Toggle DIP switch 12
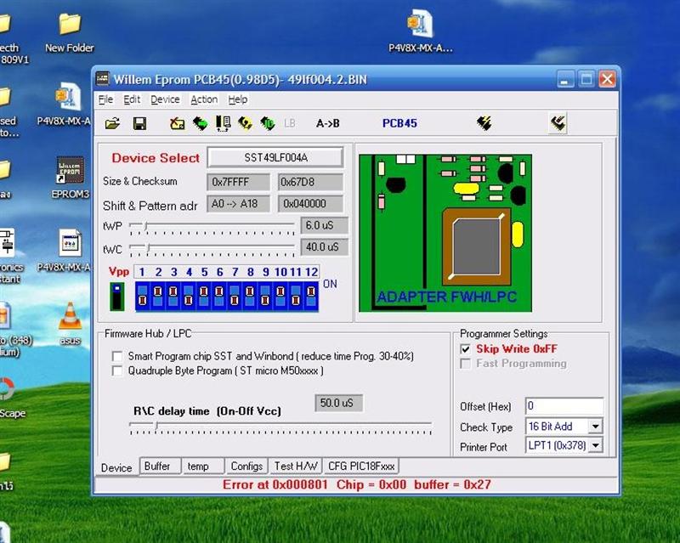Image resolution: width=680 pixels, height=543 pixels. pos(311,297)
